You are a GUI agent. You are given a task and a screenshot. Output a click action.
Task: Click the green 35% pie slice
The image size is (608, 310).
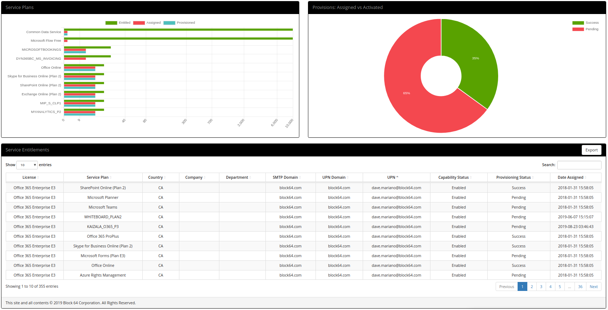(475, 58)
